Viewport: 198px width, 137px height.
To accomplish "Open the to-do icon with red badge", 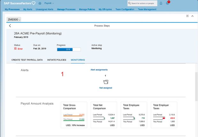I will pyautogui.click(x=168, y=3).
